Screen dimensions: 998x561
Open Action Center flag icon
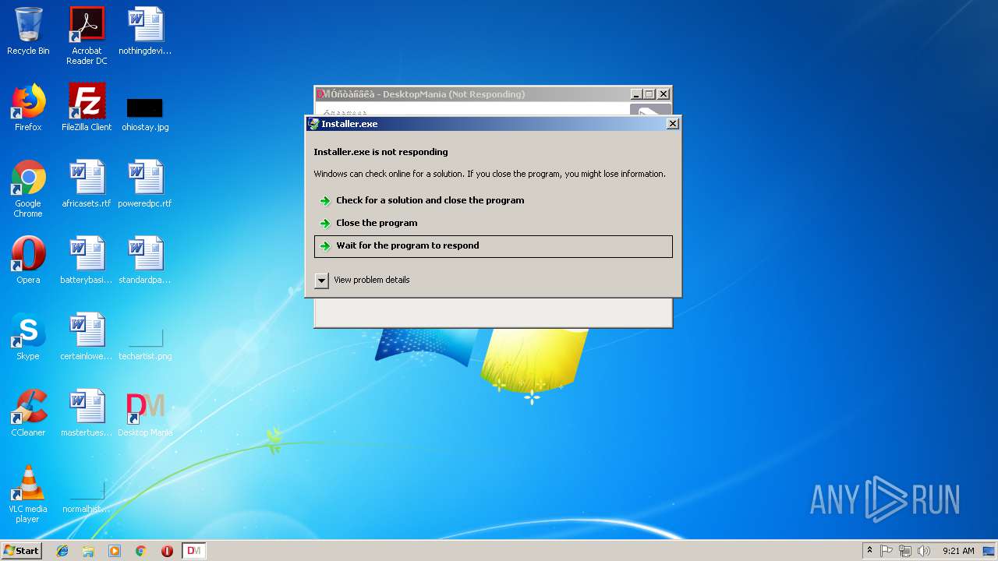click(887, 551)
